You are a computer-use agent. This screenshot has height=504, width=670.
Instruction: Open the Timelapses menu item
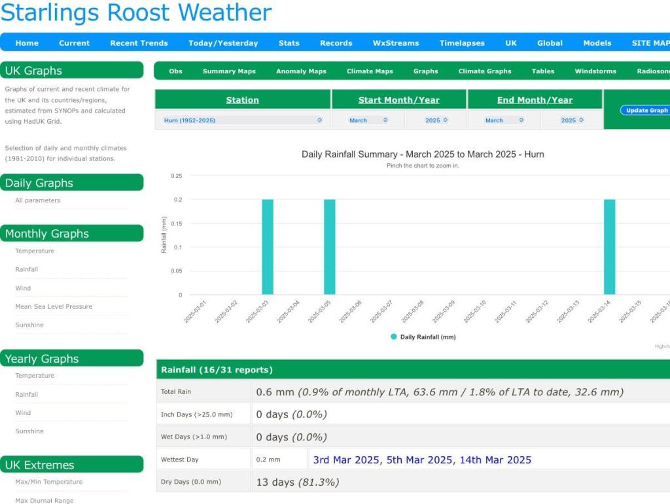pyautogui.click(x=462, y=43)
